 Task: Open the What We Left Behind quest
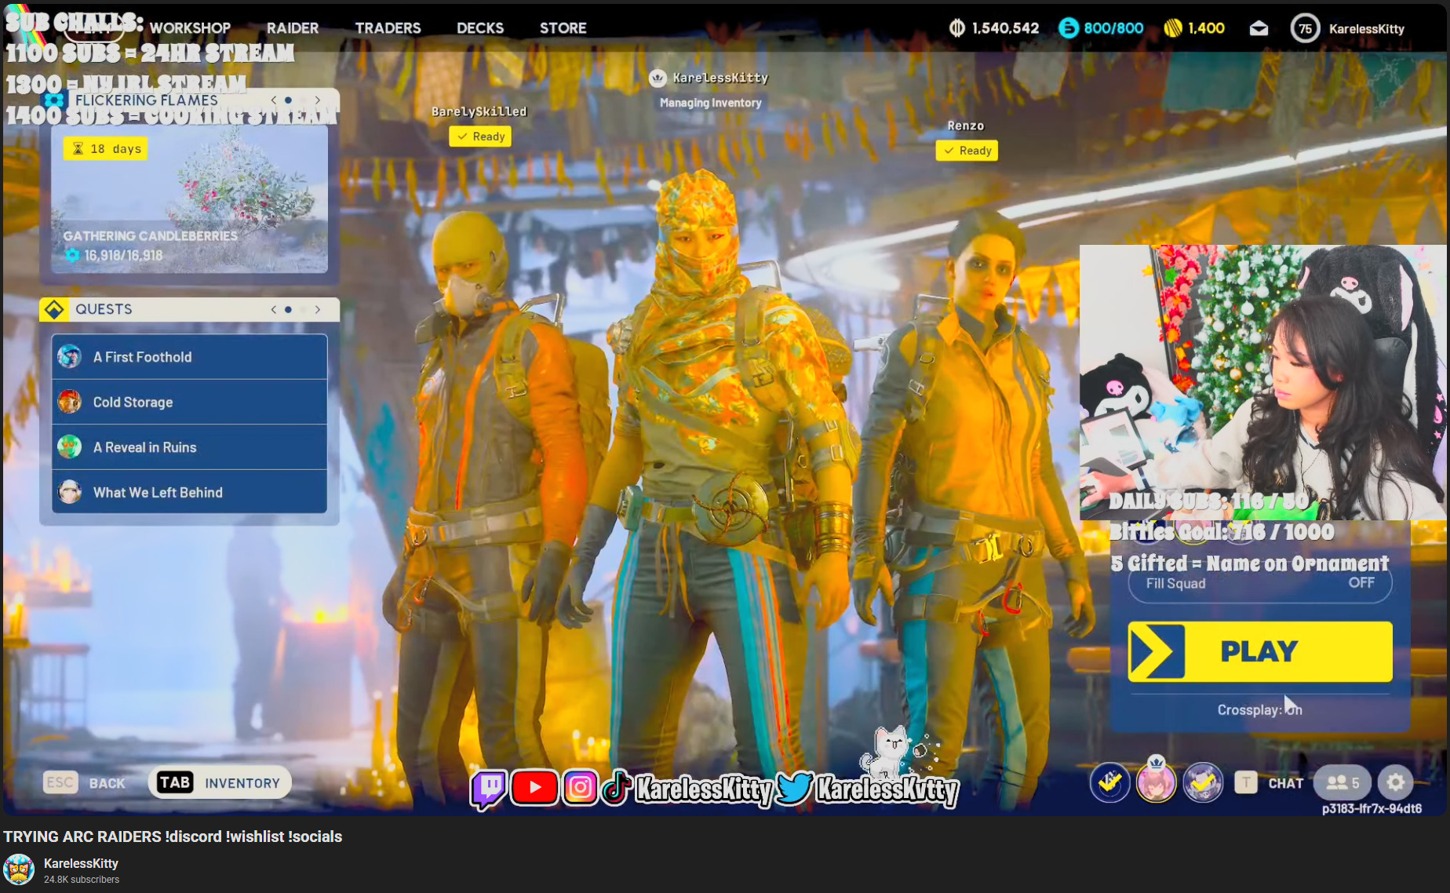coord(189,492)
